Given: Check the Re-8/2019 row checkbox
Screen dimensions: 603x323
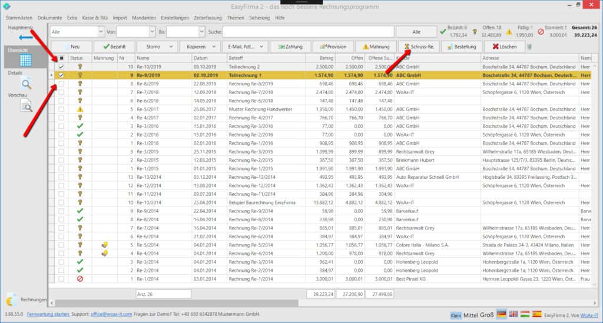Looking at the screenshot, I should click(x=61, y=84).
